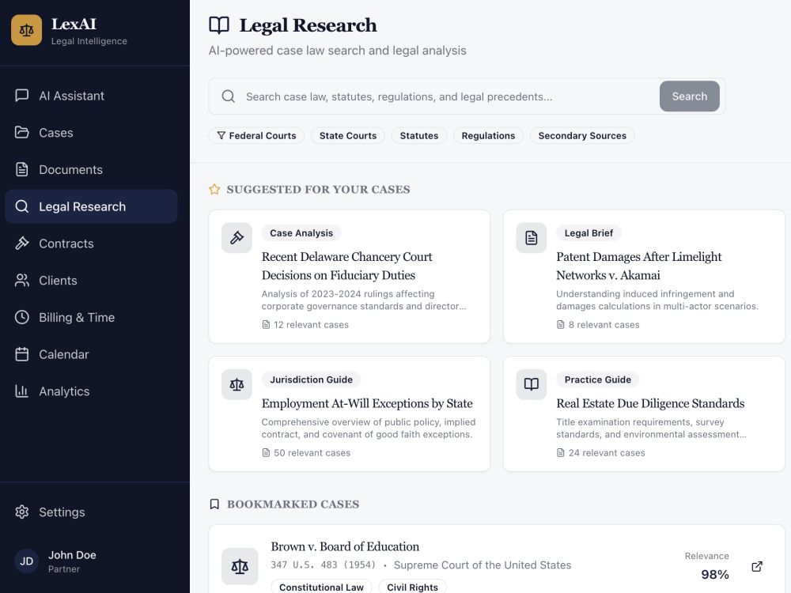Click the magnifier icon in search bar
The image size is (791, 593).
(x=229, y=96)
